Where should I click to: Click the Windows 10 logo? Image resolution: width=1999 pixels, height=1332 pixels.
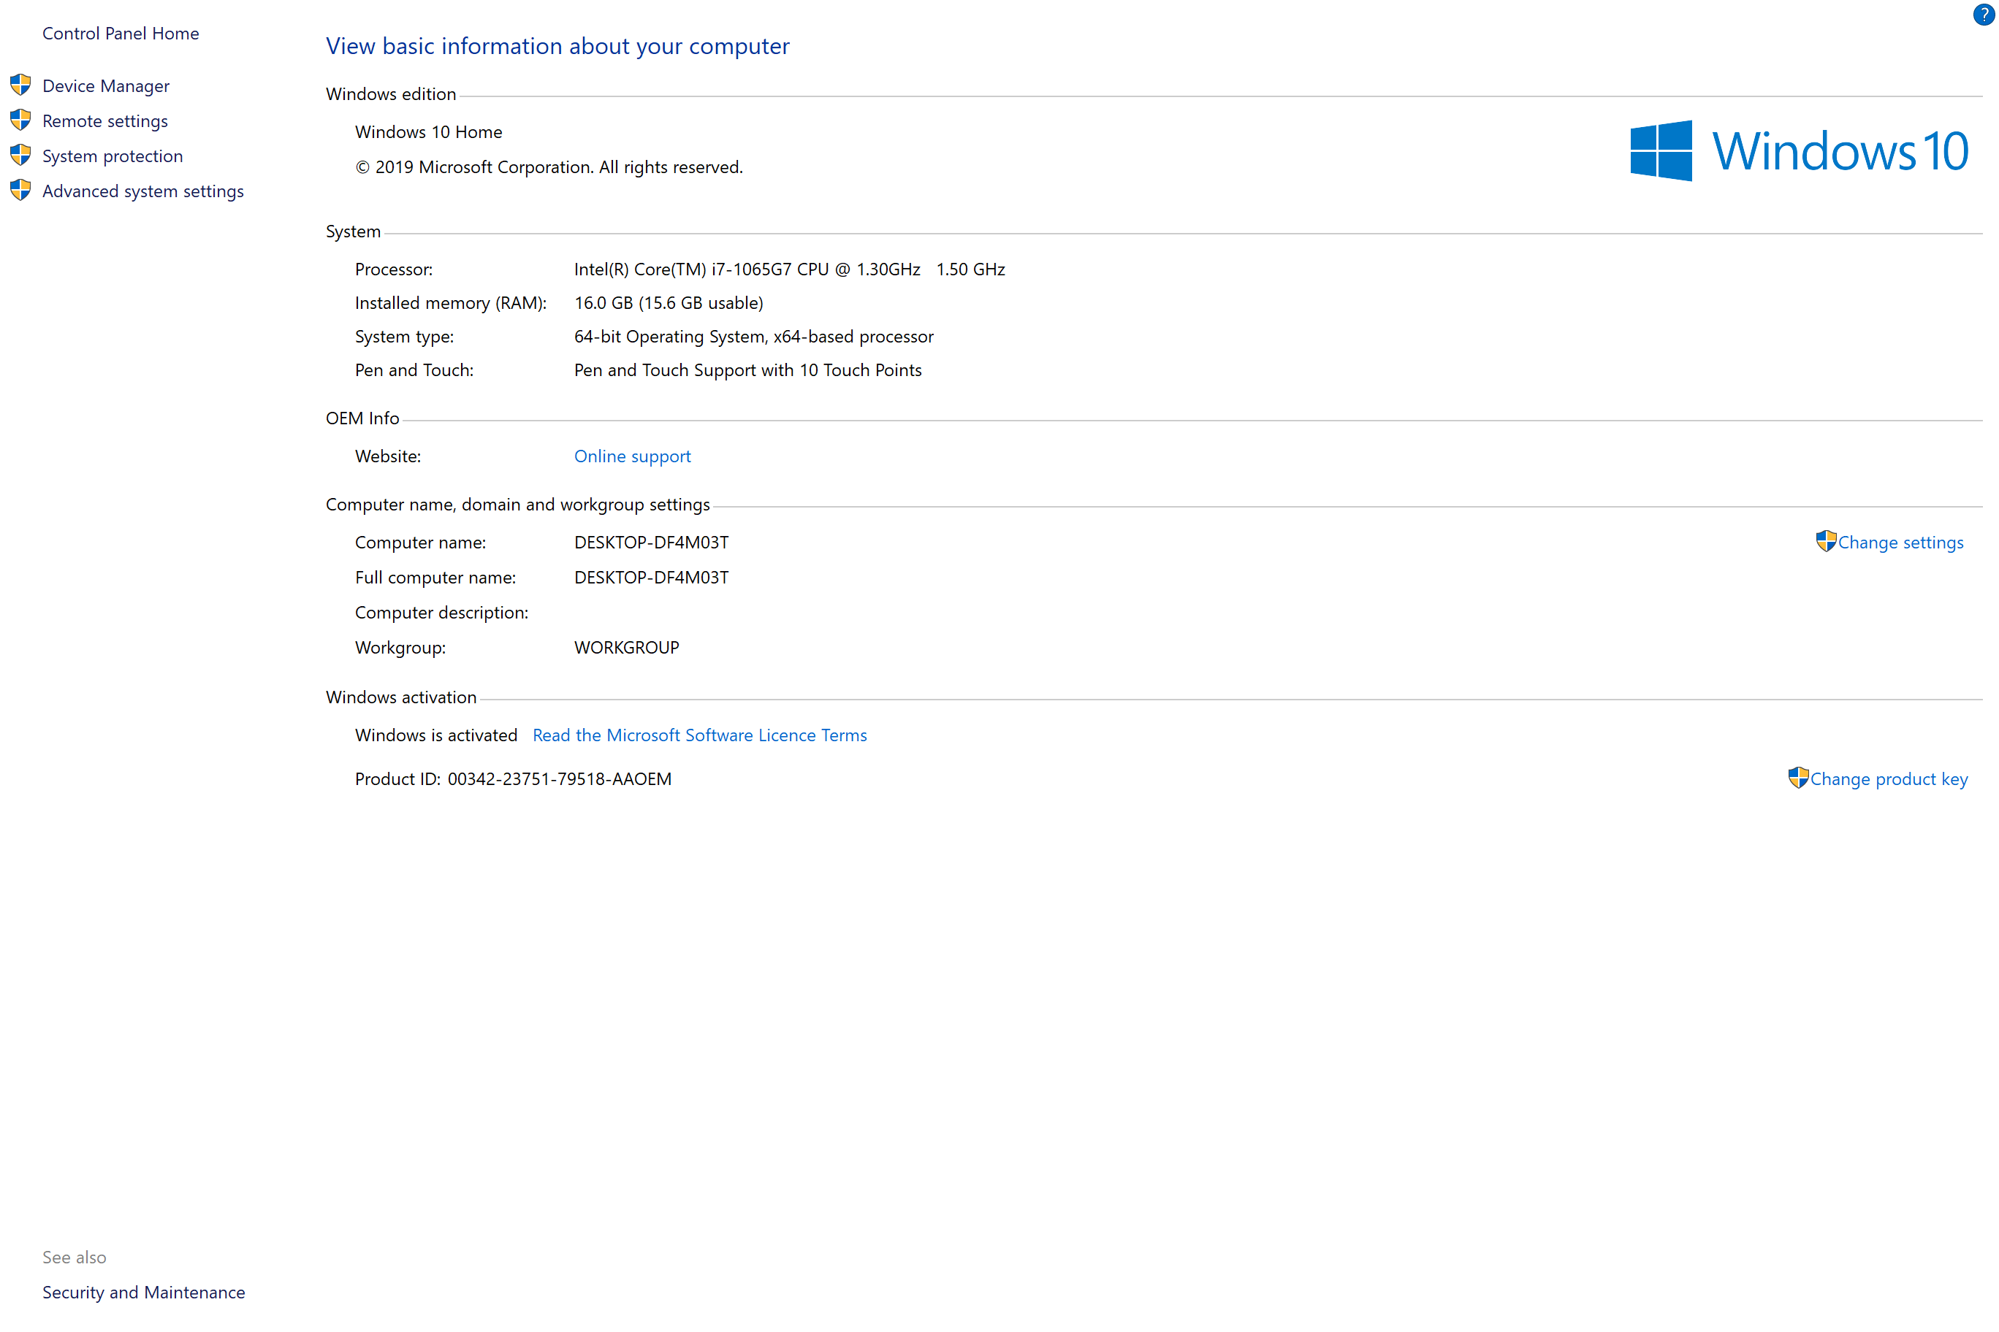click(x=1798, y=151)
